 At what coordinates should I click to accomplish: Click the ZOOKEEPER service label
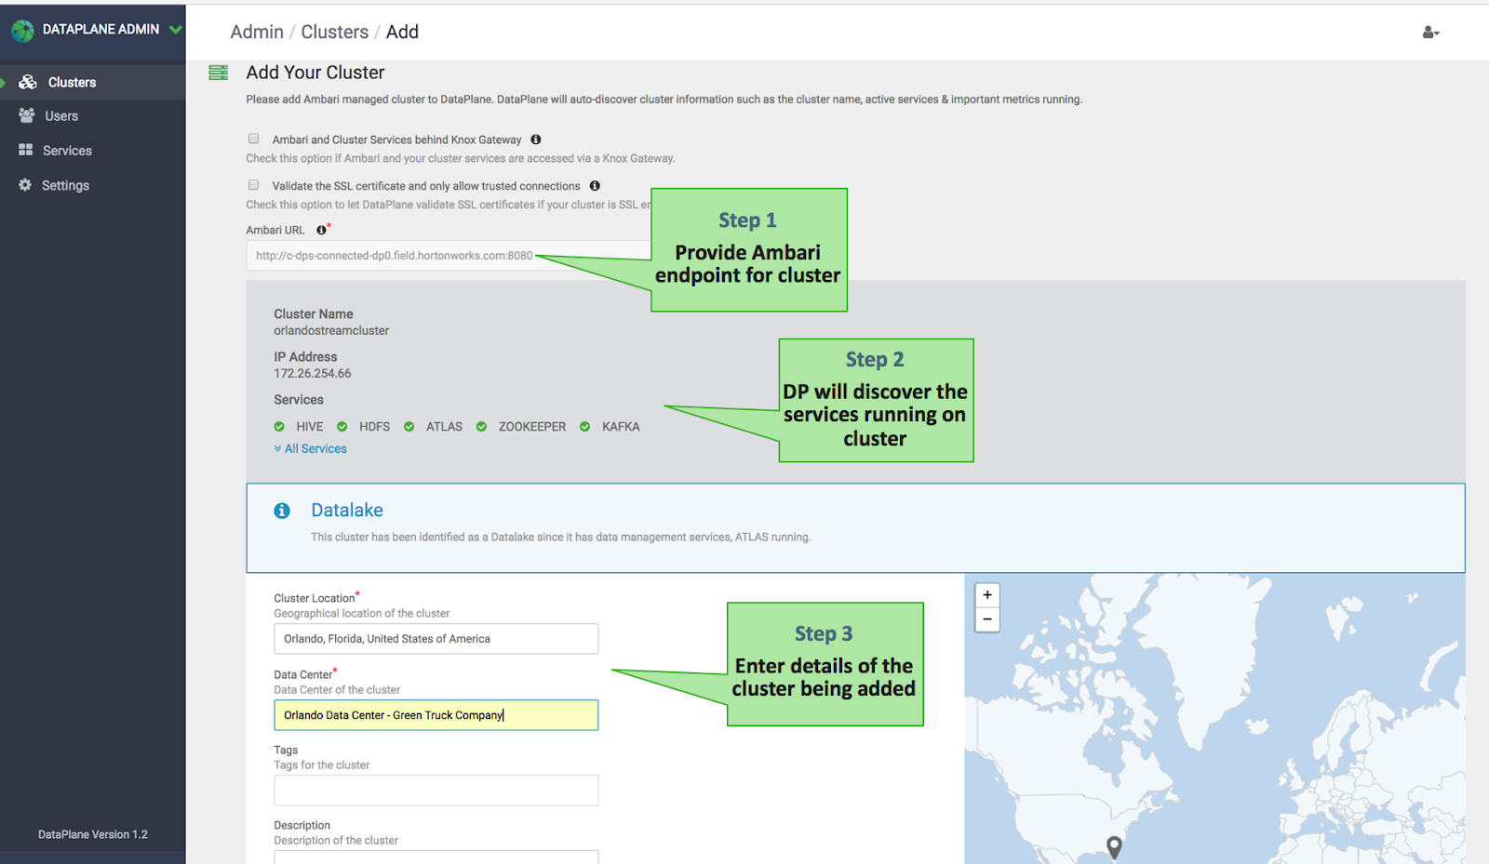click(x=532, y=427)
